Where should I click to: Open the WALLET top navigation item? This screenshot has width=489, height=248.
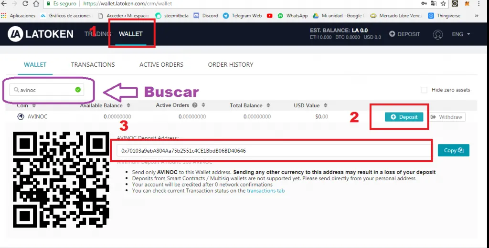pos(131,34)
